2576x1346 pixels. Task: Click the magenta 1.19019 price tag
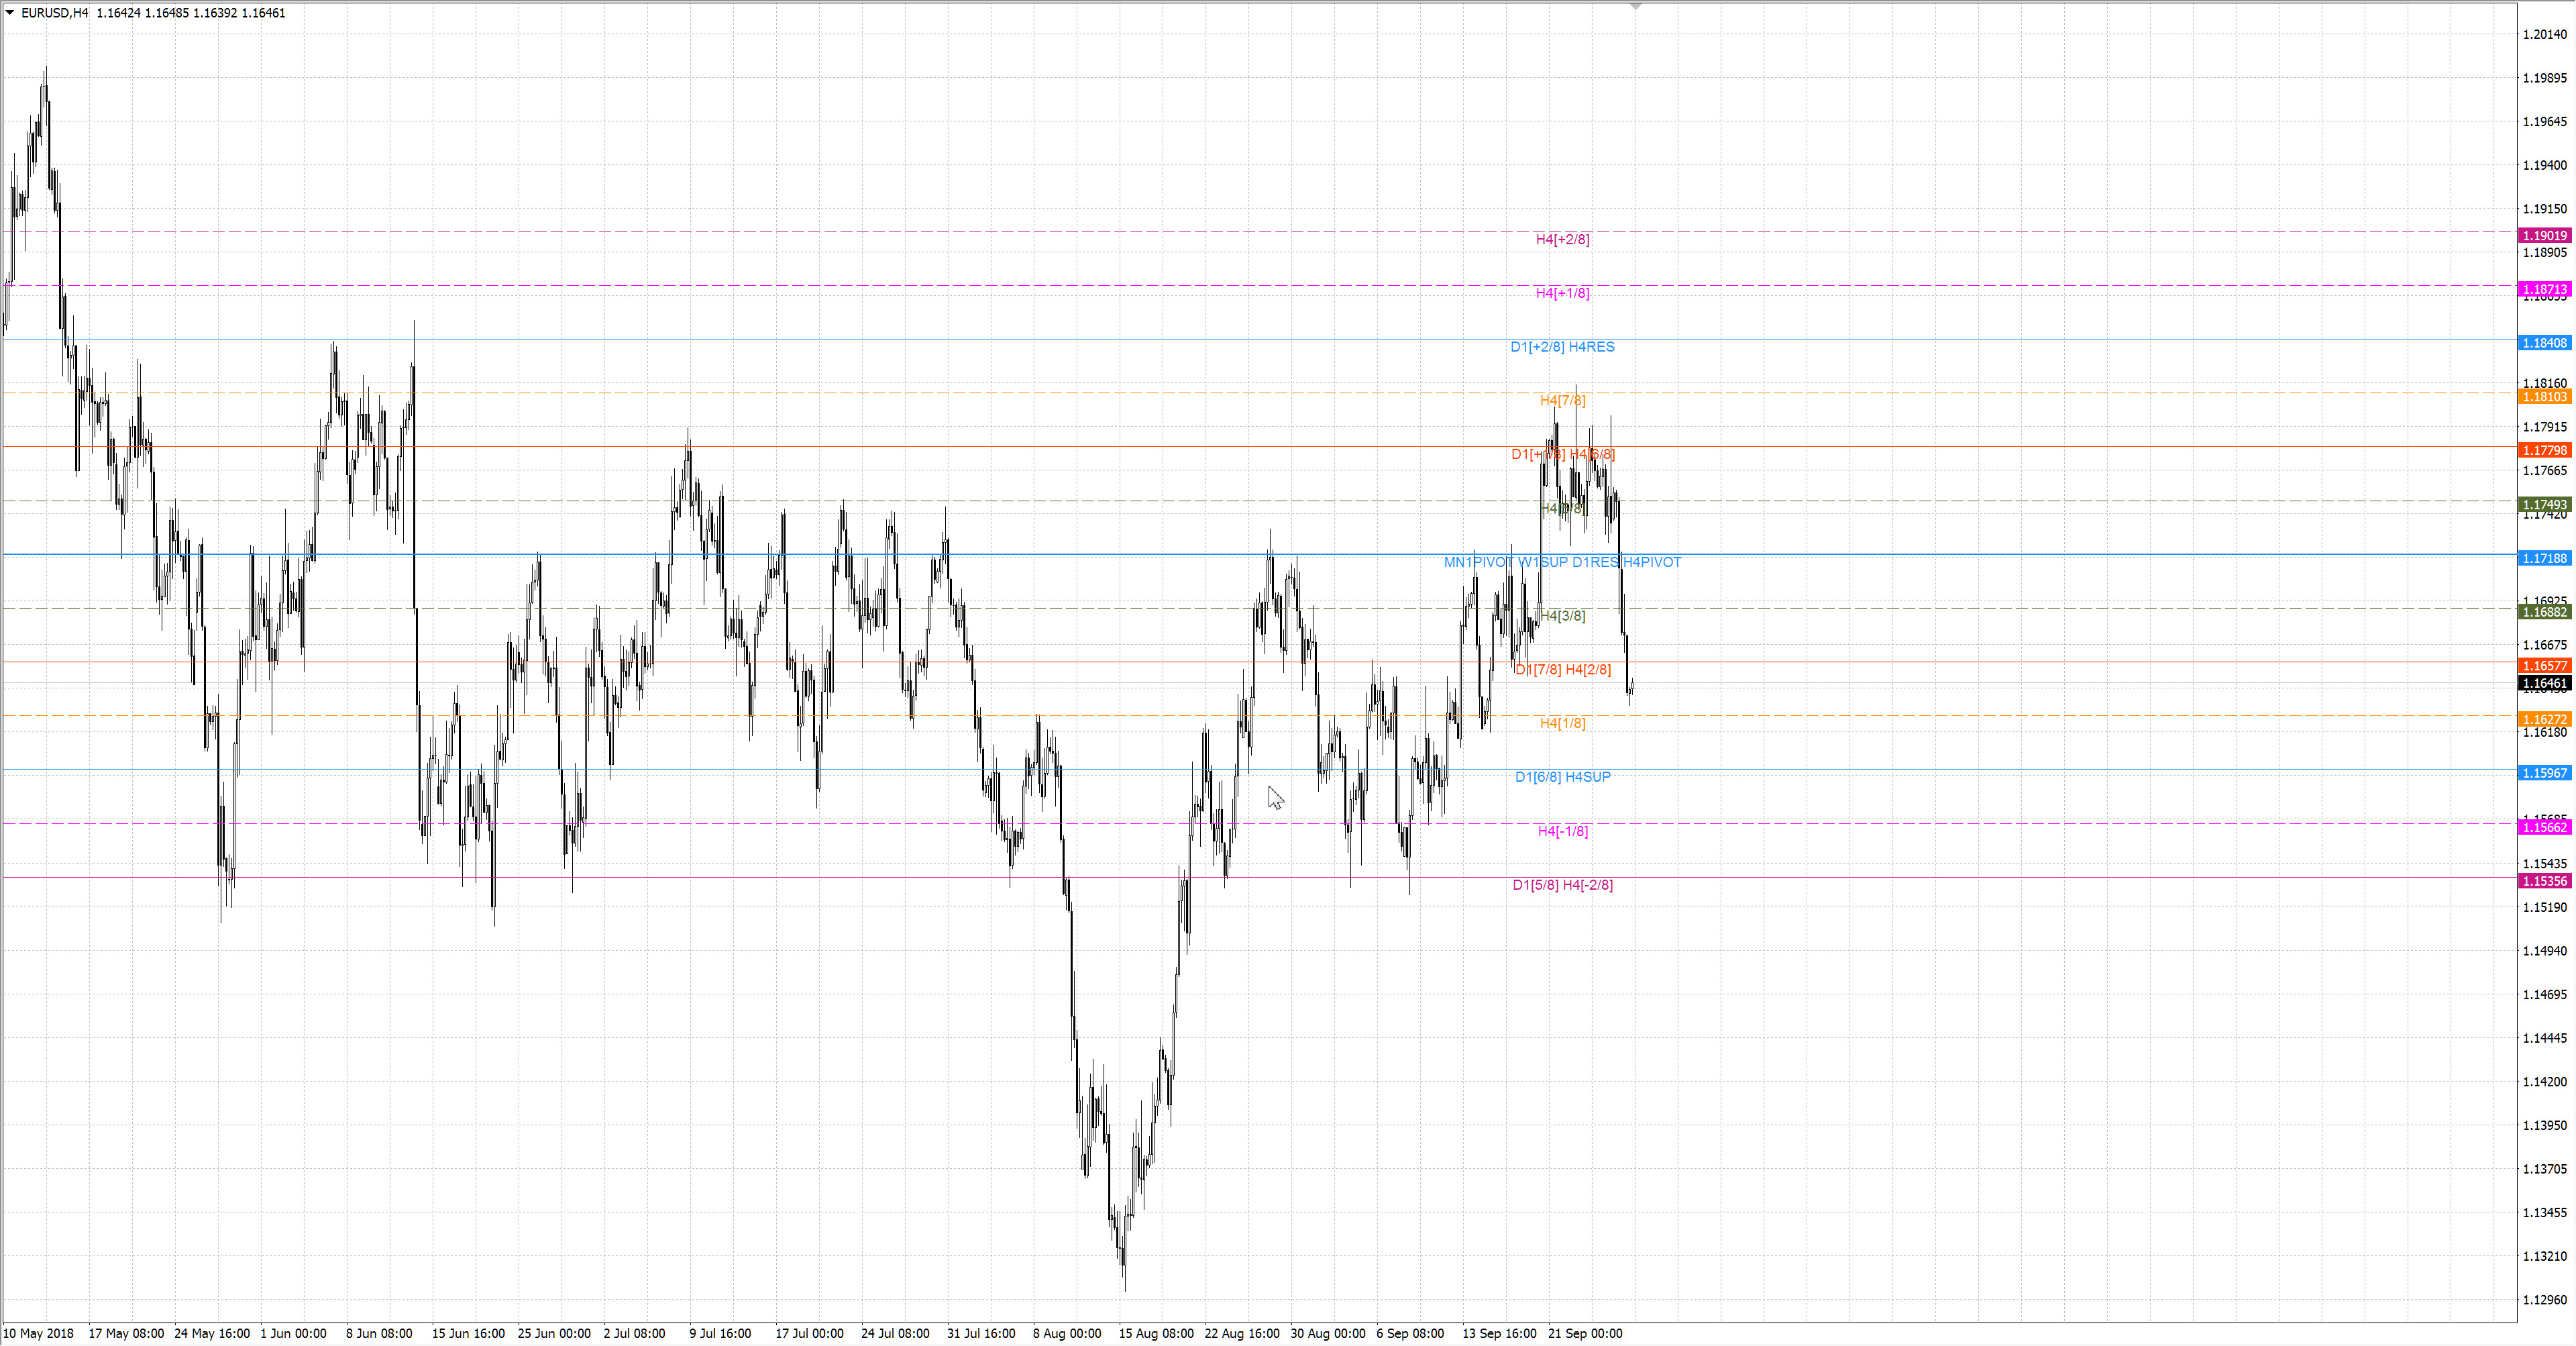2544,236
